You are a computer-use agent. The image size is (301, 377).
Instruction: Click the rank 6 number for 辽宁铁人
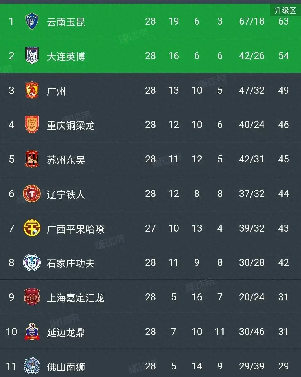11,194
